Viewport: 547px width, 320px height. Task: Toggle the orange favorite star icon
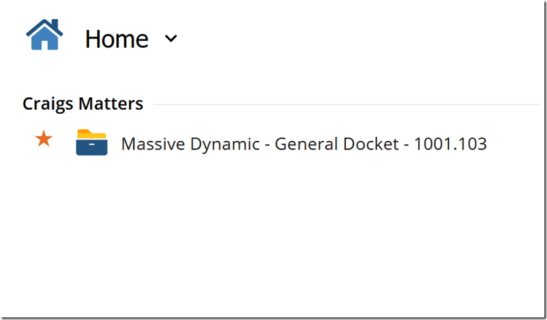(x=44, y=139)
